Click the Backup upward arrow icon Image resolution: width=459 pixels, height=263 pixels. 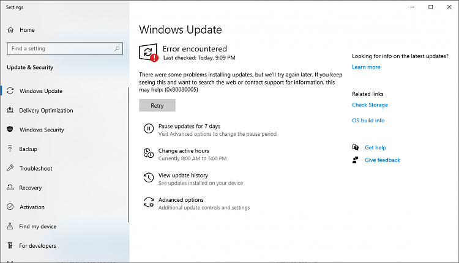[x=10, y=149]
